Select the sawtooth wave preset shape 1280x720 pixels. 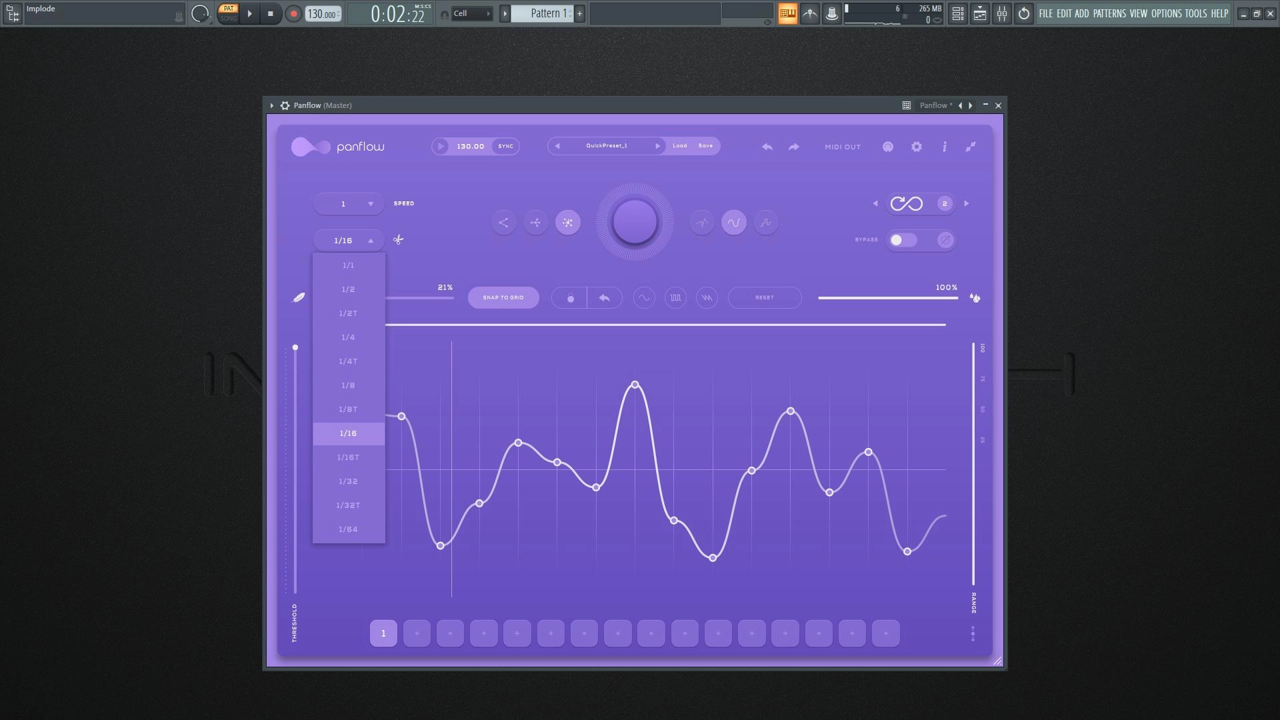[707, 298]
